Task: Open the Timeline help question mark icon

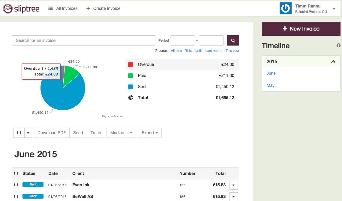Action: (338, 46)
